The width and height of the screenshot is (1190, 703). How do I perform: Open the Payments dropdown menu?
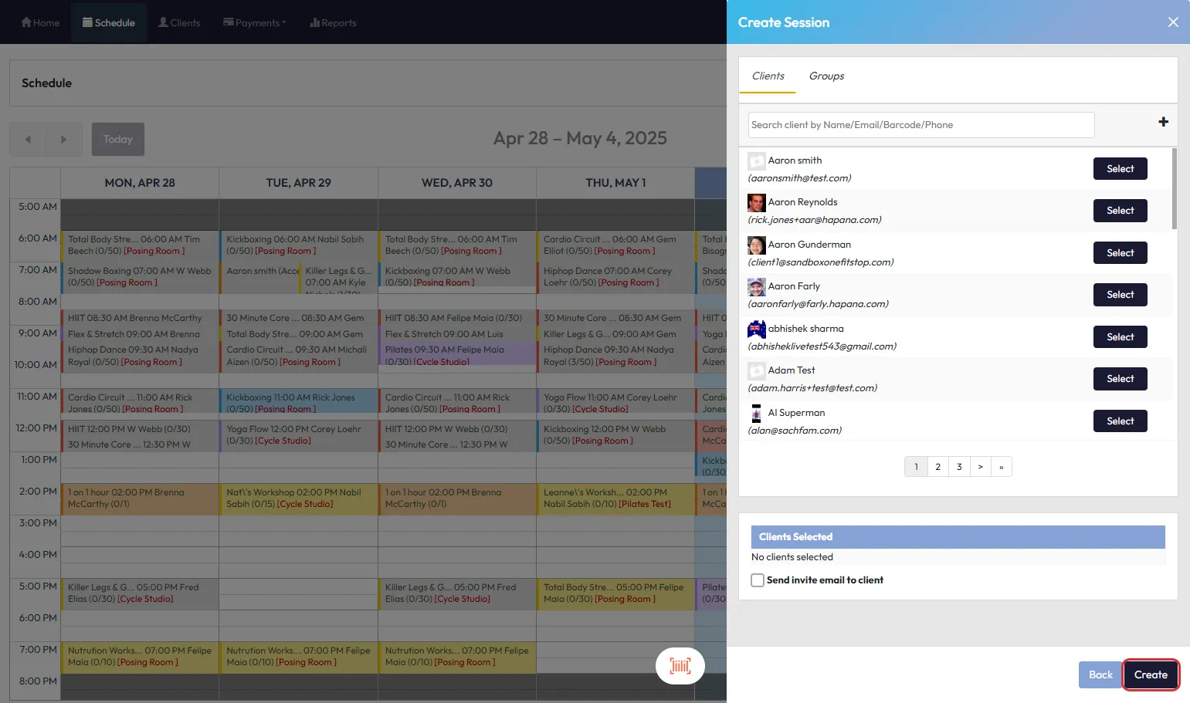tap(255, 23)
